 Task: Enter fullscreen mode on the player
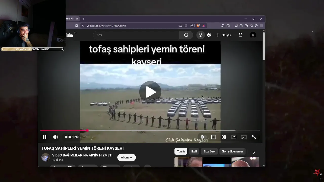[x=254, y=137]
